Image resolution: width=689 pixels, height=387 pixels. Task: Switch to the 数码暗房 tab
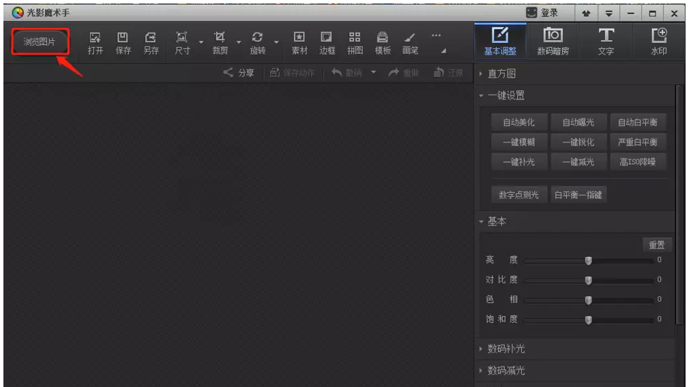coord(553,42)
